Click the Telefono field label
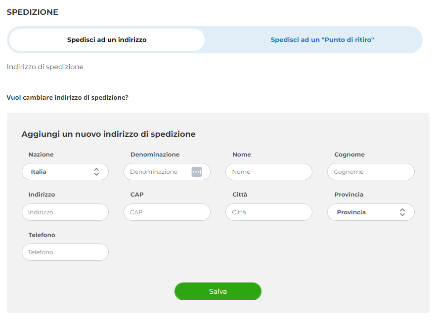Image resolution: width=435 pixels, height=321 pixels. click(x=42, y=235)
